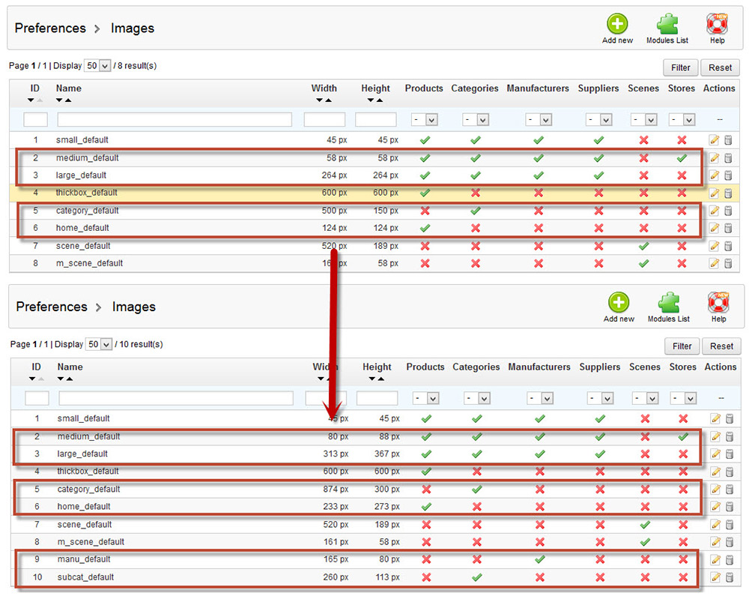Click Images breadcrumb in the 8-result panel

(x=133, y=28)
